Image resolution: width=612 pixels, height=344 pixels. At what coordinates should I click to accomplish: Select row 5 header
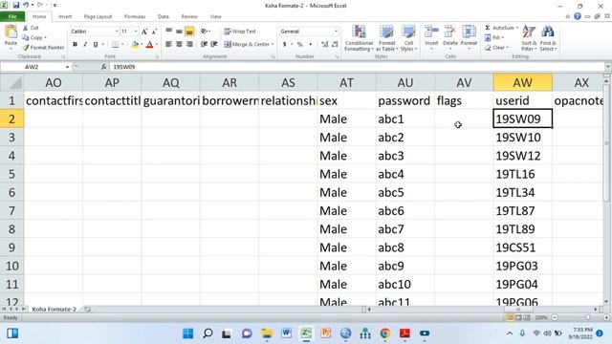(x=11, y=174)
